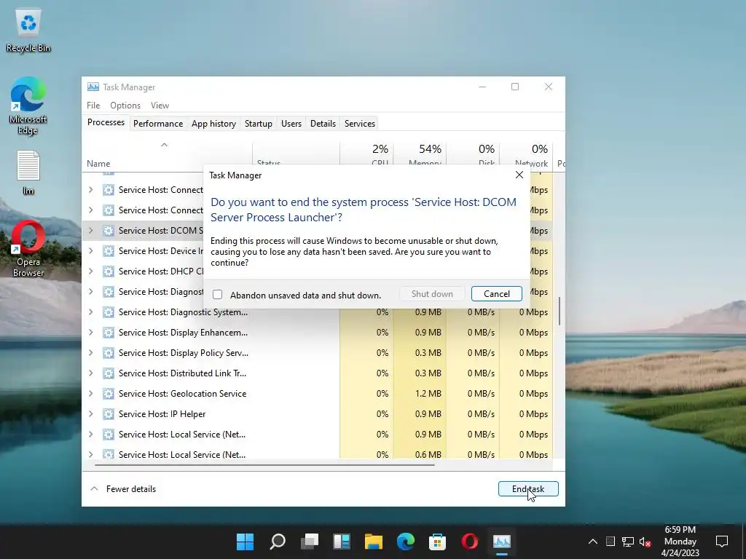Expand Service Host: Device row
The height and width of the screenshot is (559, 746).
tap(91, 251)
